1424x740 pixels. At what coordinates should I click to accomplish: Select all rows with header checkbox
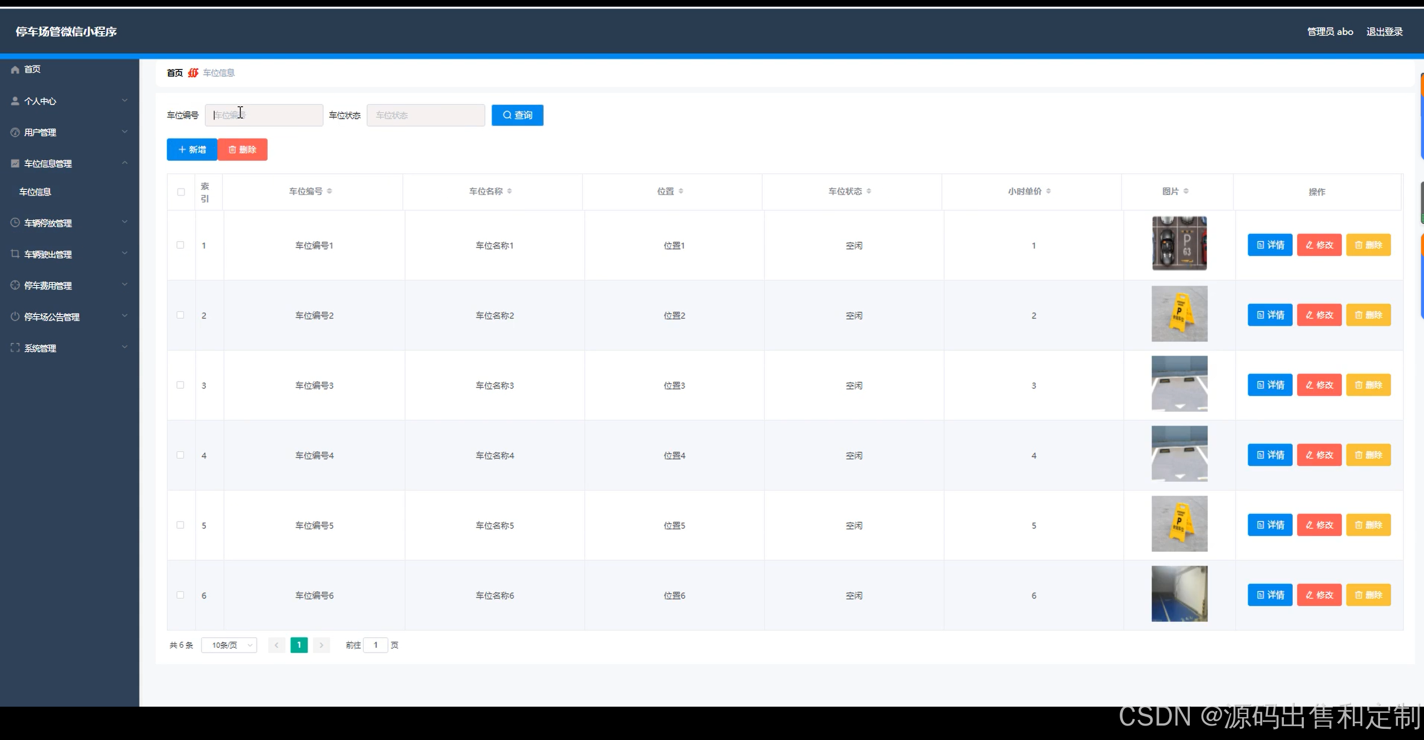181,192
